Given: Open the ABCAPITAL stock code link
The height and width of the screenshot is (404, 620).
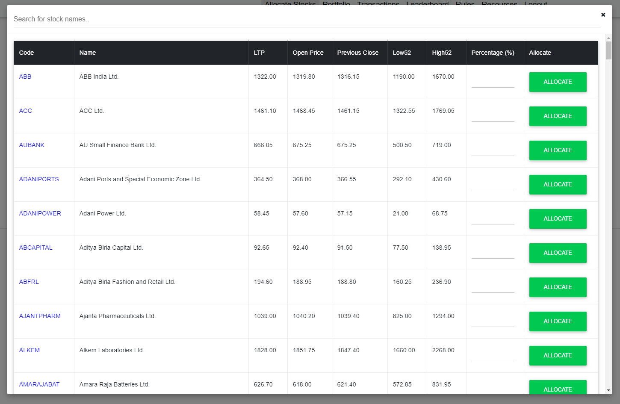Looking at the screenshot, I should pos(36,248).
